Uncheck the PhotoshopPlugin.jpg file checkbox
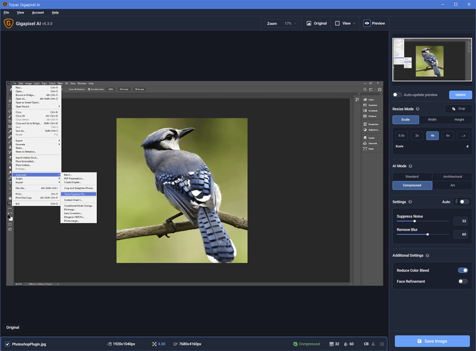The image size is (476, 351). 7,344
